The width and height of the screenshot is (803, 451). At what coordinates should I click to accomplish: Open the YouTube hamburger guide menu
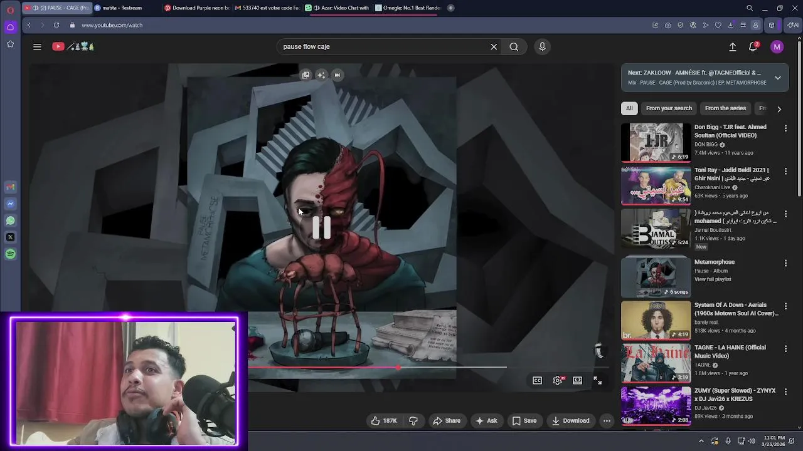pyautogui.click(x=37, y=46)
